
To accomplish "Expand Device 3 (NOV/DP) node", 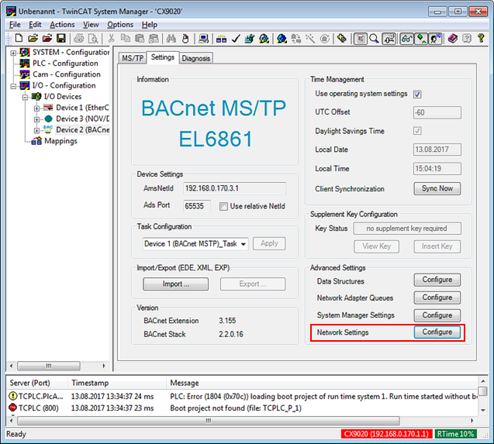I will (x=36, y=119).
